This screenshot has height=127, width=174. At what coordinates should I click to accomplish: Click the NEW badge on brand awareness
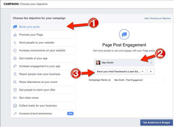(70, 113)
